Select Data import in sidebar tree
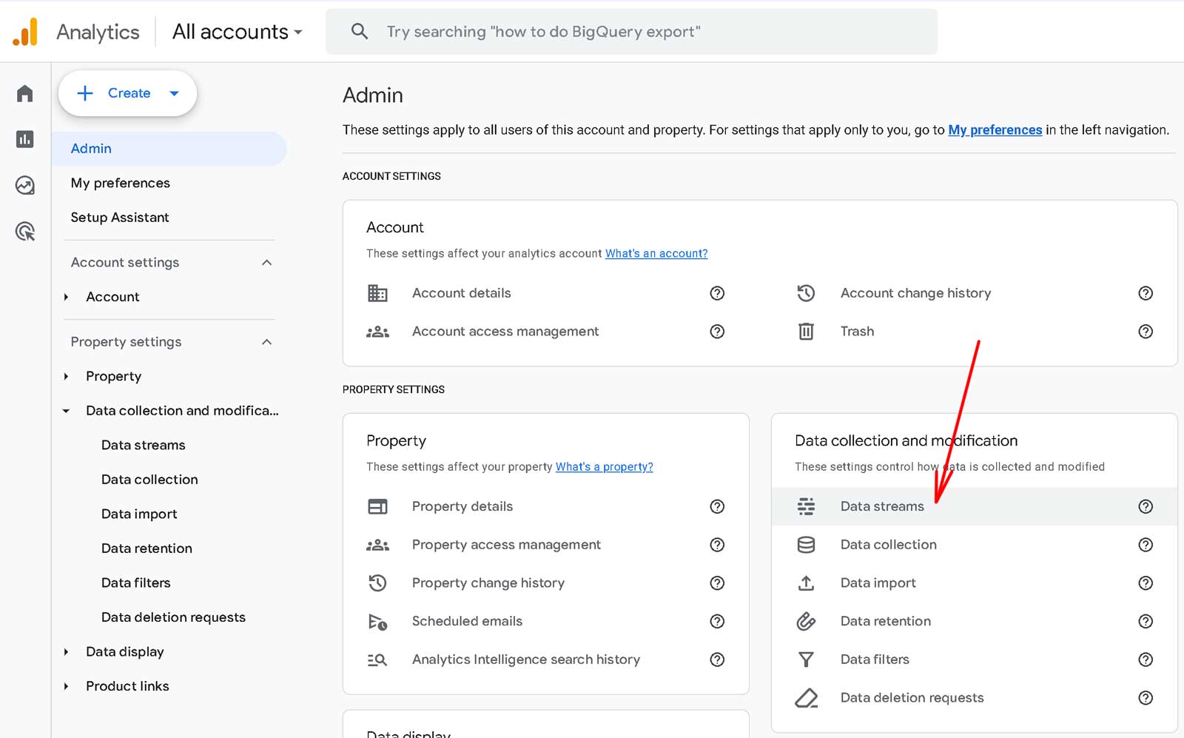The width and height of the screenshot is (1184, 738). click(x=139, y=514)
